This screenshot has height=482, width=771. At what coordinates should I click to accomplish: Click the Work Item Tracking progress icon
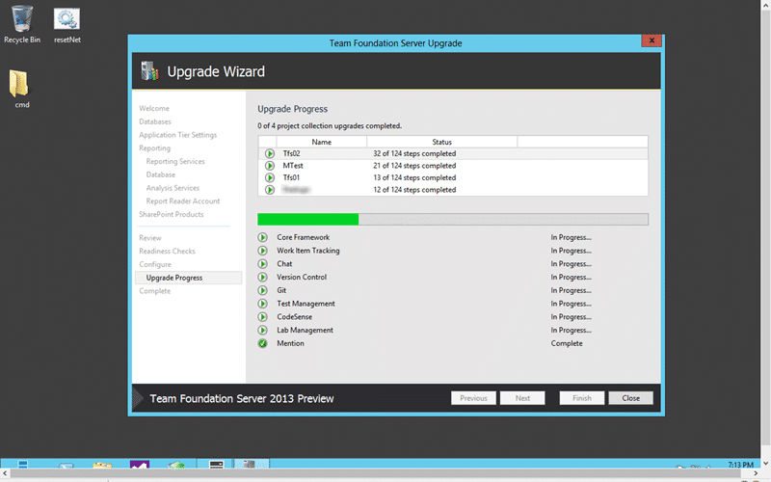pos(262,251)
